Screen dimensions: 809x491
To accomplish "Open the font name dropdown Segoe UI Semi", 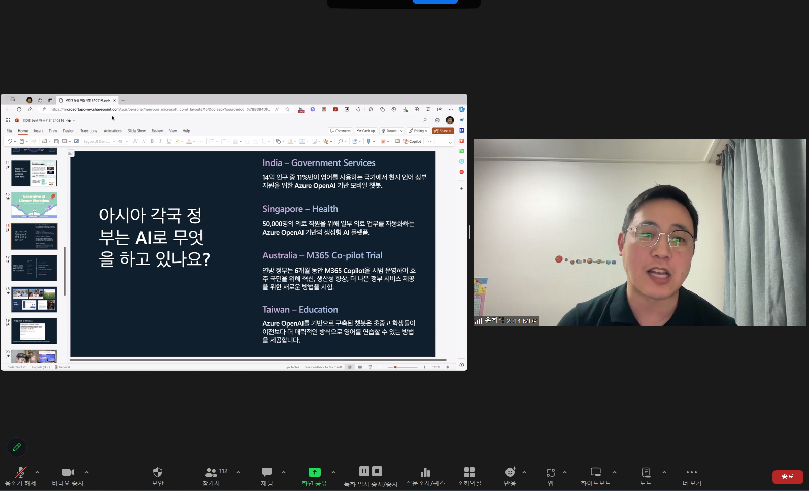I will 99,141.
